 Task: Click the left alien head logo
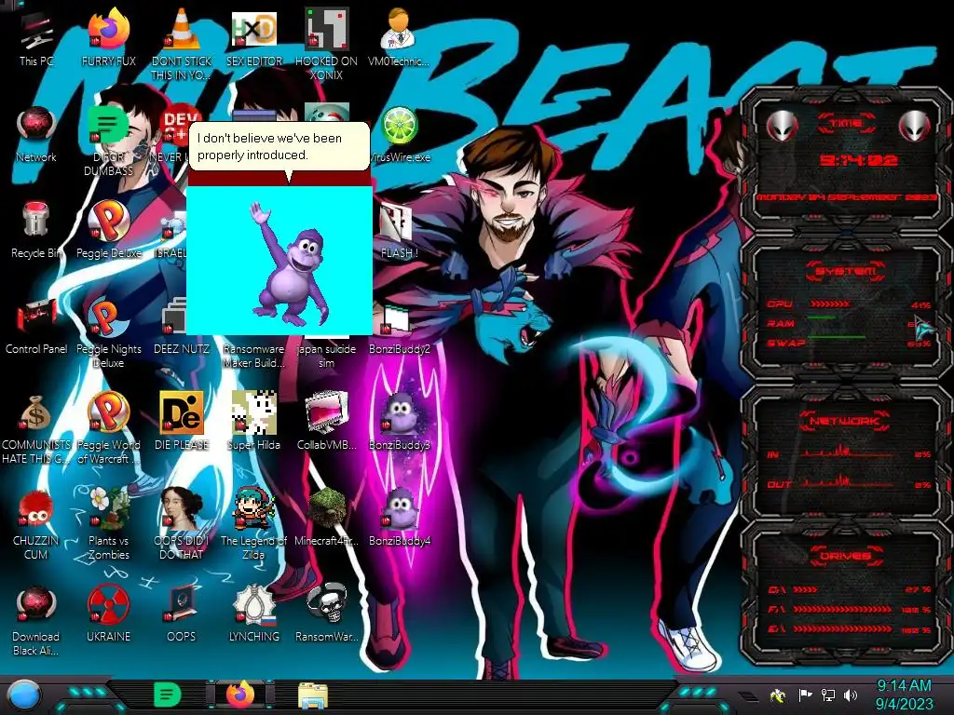[783, 126]
